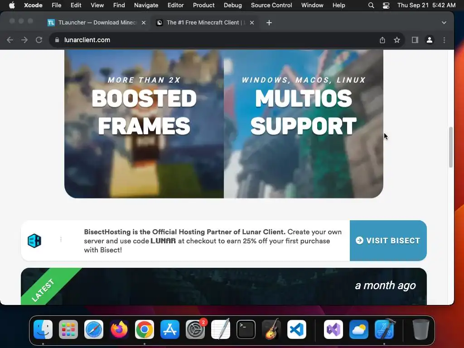Open Google Chrome from the Dock

[145, 329]
